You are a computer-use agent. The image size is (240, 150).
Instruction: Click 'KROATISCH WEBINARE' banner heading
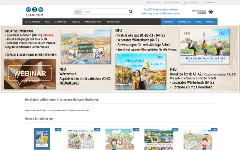click(19, 31)
